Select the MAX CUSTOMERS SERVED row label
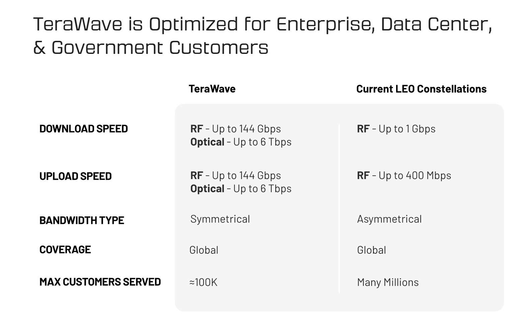This screenshot has width=524, height=320. [x=100, y=282]
